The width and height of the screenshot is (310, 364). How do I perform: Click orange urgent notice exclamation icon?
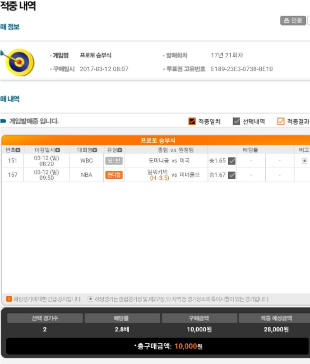click(x=9, y=299)
